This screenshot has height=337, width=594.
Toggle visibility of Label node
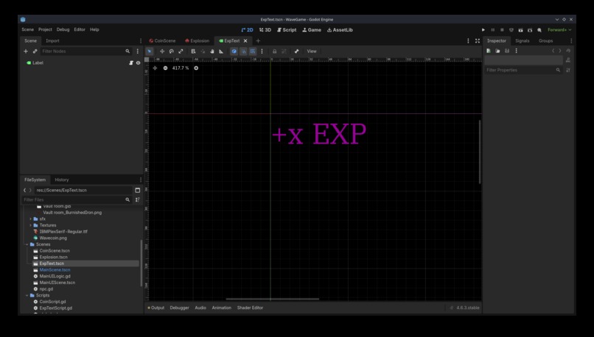[139, 63]
